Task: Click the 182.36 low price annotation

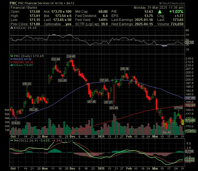Action: pyautogui.click(x=34, y=110)
